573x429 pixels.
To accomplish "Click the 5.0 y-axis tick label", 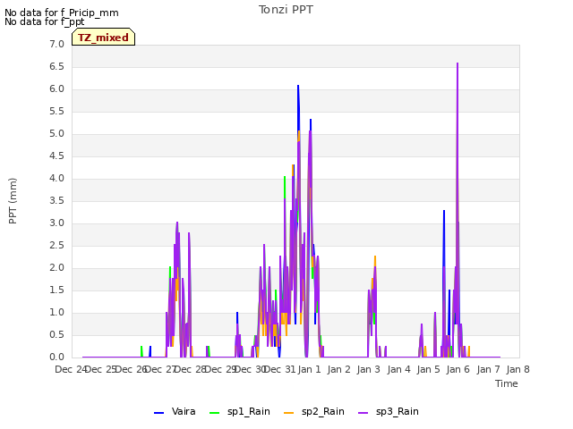I will [x=56, y=134].
